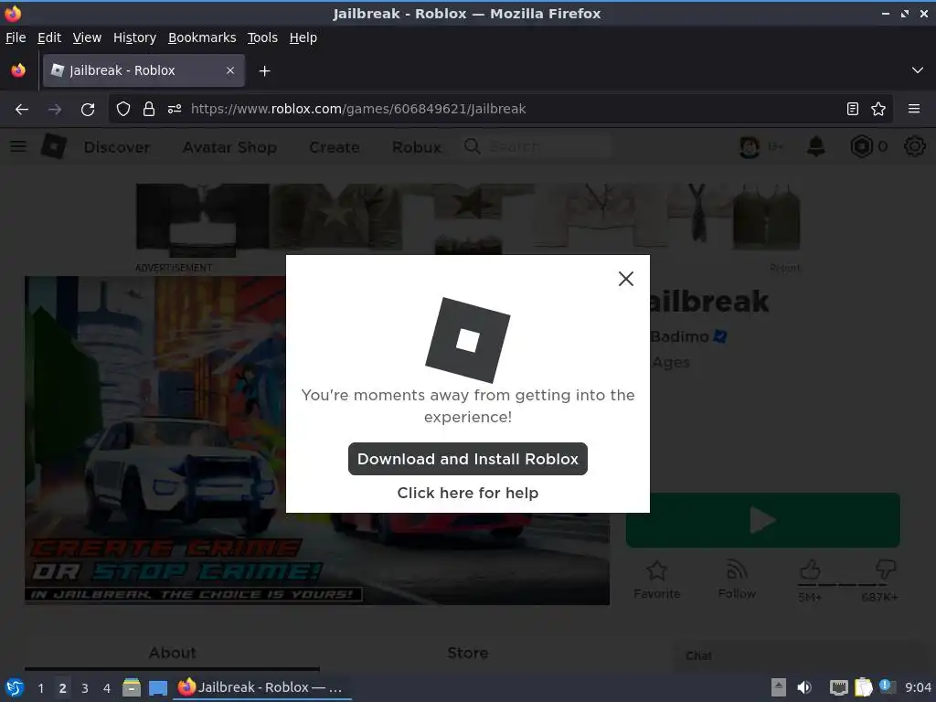Report the advertisement
Screen dimensions: 936x702
coord(784,268)
